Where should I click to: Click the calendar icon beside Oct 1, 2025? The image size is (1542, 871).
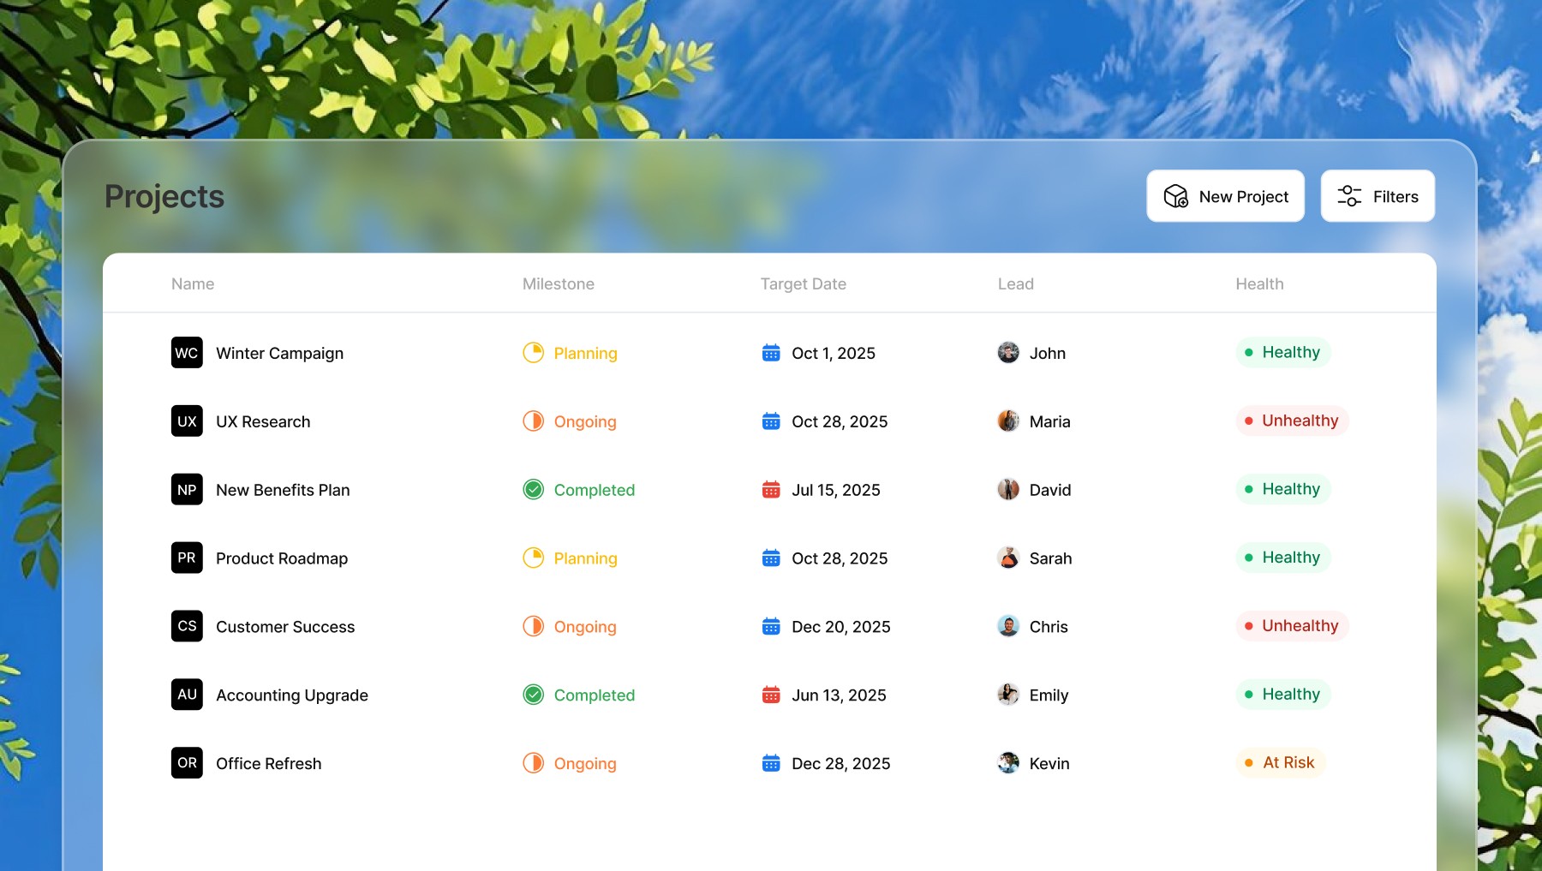(771, 353)
